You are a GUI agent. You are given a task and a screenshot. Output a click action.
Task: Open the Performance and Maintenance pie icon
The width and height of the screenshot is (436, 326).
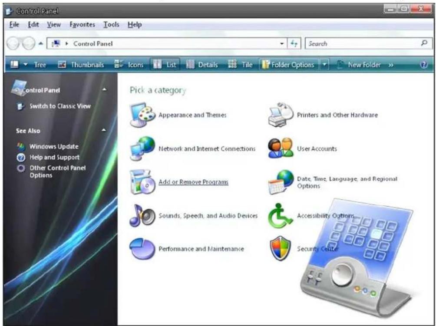pos(142,249)
